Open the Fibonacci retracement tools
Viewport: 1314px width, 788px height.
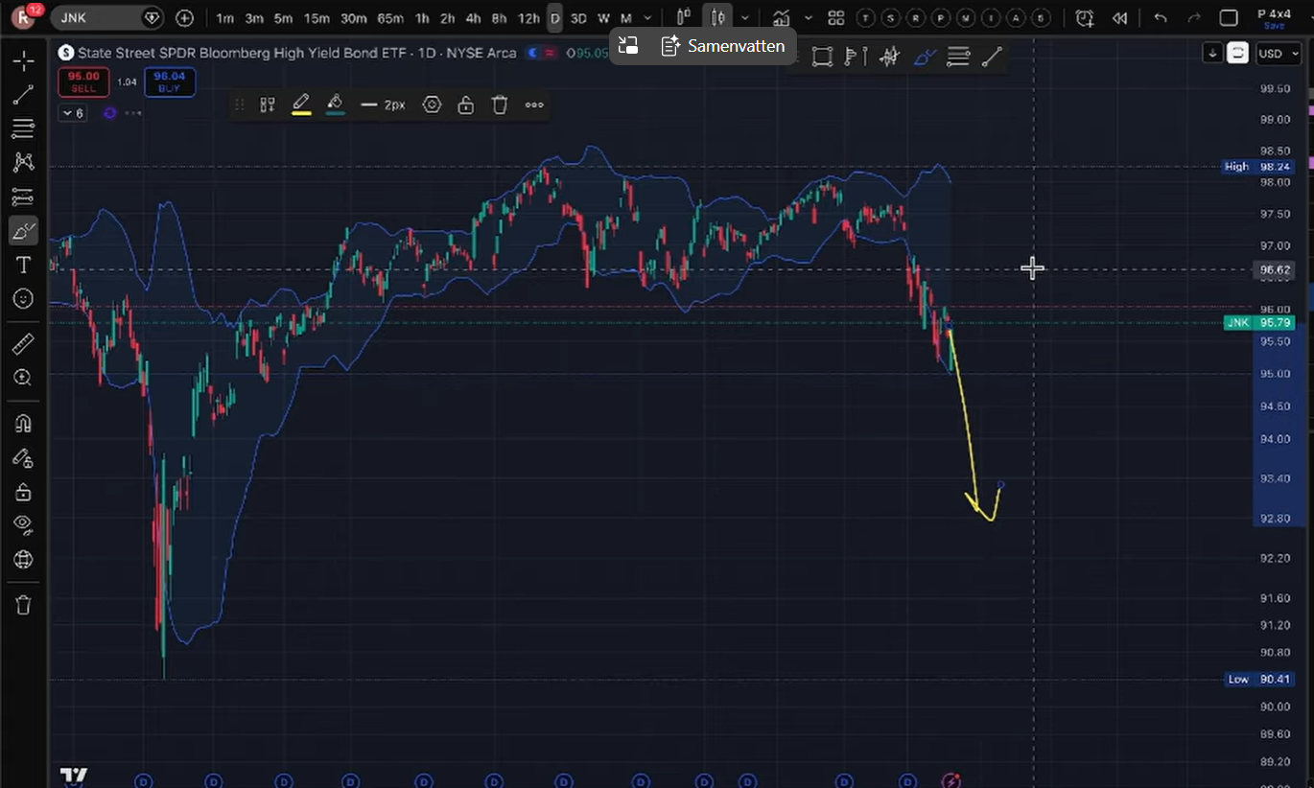(24, 128)
